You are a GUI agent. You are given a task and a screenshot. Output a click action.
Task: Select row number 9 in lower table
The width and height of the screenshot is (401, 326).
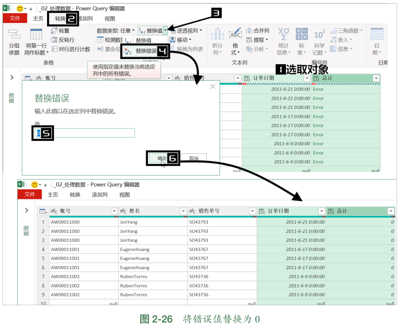(43, 295)
